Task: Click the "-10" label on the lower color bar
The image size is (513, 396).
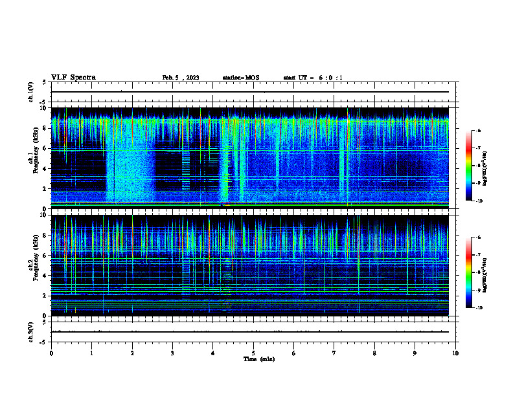Action: 479,308
